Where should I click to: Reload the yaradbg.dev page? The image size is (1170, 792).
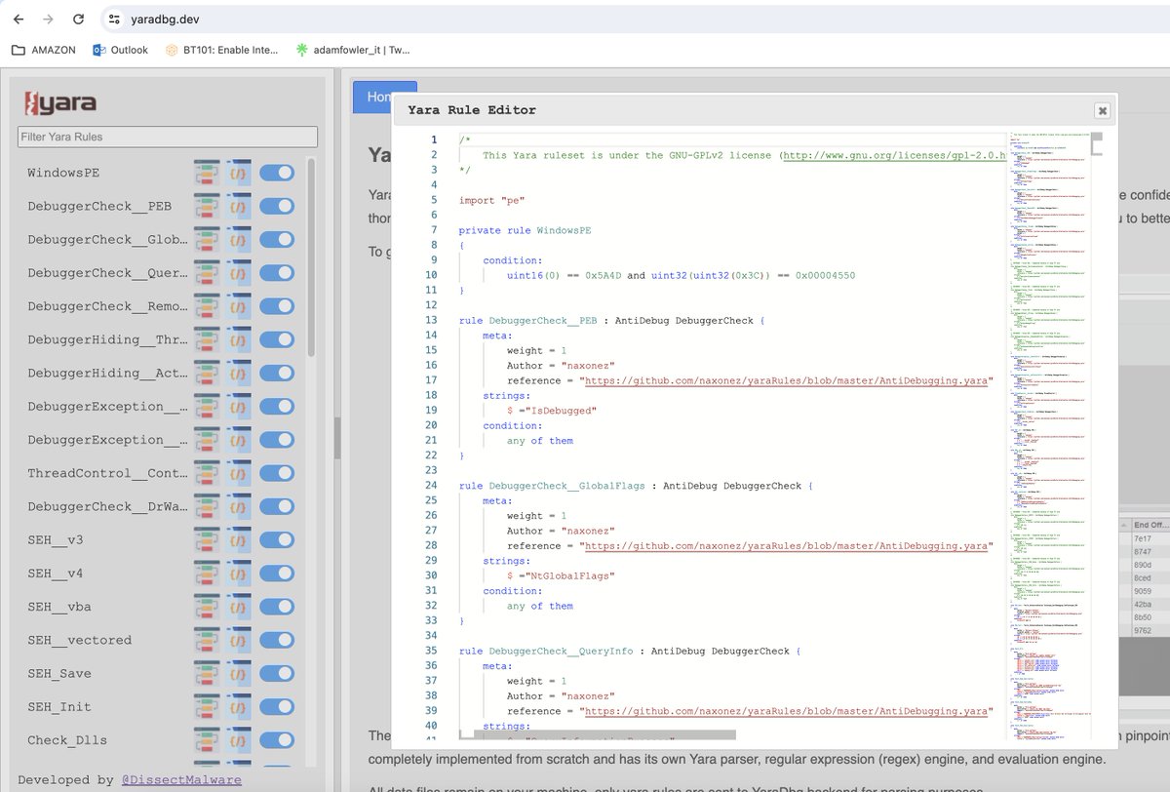pos(80,19)
